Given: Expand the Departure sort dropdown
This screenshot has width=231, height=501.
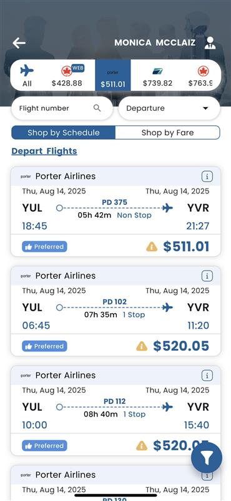Looking at the screenshot, I should [x=169, y=108].
